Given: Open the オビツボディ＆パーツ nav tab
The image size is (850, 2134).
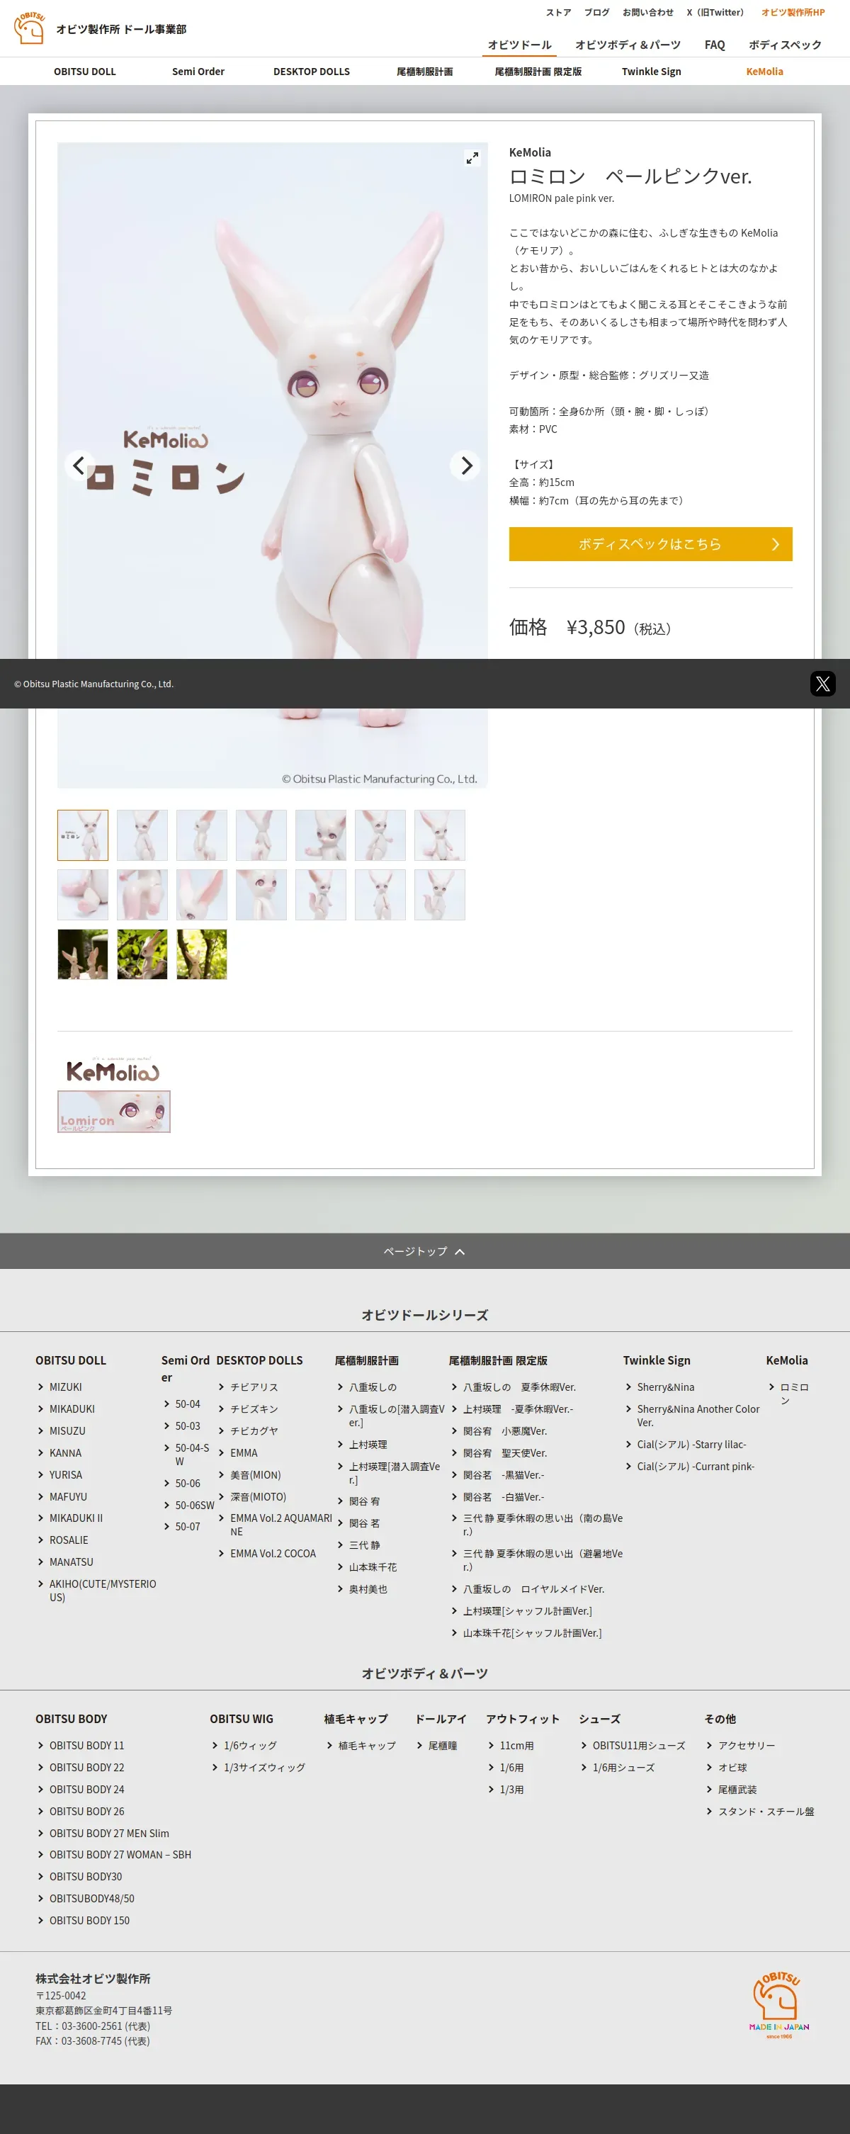Looking at the screenshot, I should [x=628, y=45].
